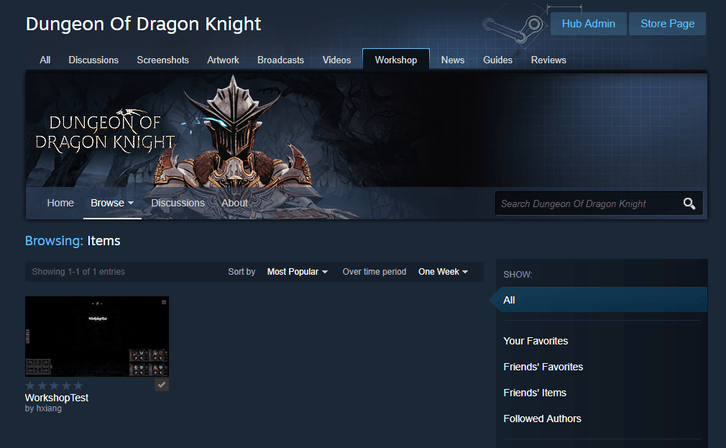
Task: Click the star rating under WorkshopTest
Action: pyautogui.click(x=54, y=385)
